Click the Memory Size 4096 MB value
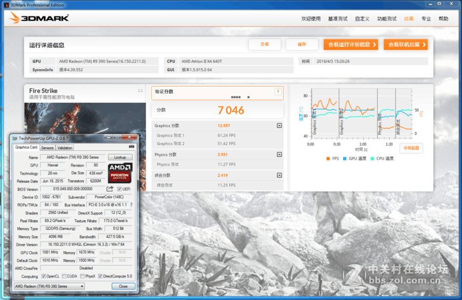 pyautogui.click(x=55, y=236)
